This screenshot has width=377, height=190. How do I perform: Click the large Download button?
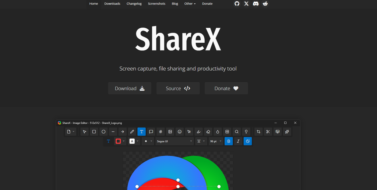[x=130, y=88]
